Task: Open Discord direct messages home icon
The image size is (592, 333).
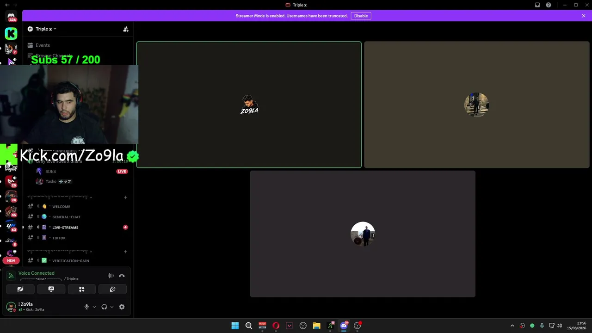Action: click(11, 17)
